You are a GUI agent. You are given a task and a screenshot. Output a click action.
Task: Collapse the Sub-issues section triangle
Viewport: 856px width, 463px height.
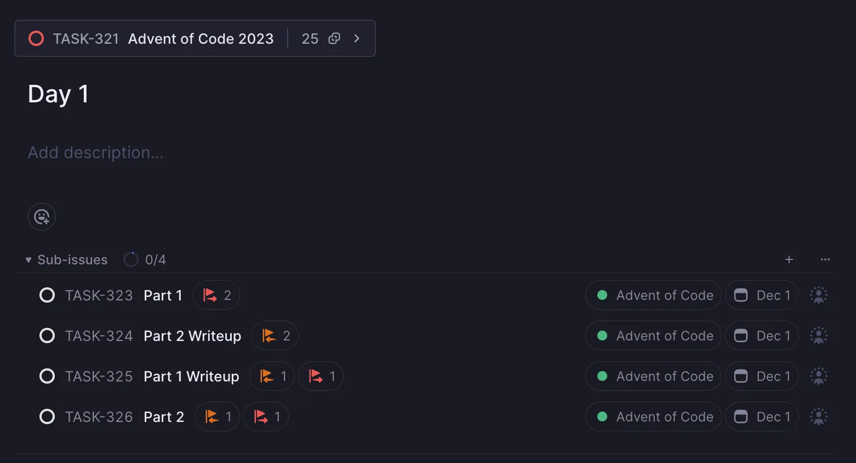28,260
